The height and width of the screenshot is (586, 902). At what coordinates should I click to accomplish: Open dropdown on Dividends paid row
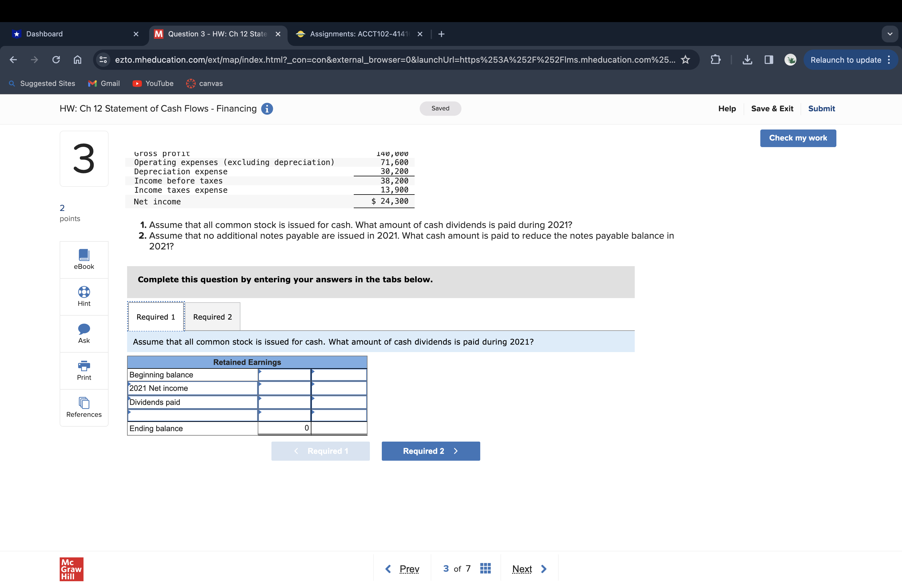(x=192, y=402)
